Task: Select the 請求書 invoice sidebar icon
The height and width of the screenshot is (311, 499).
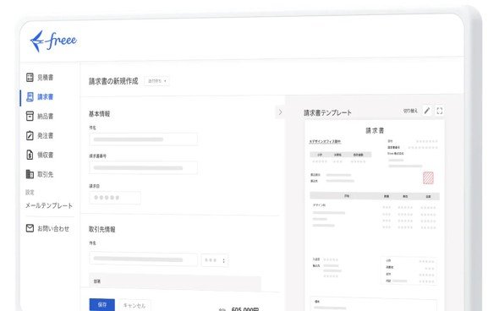Action: [x=30, y=96]
